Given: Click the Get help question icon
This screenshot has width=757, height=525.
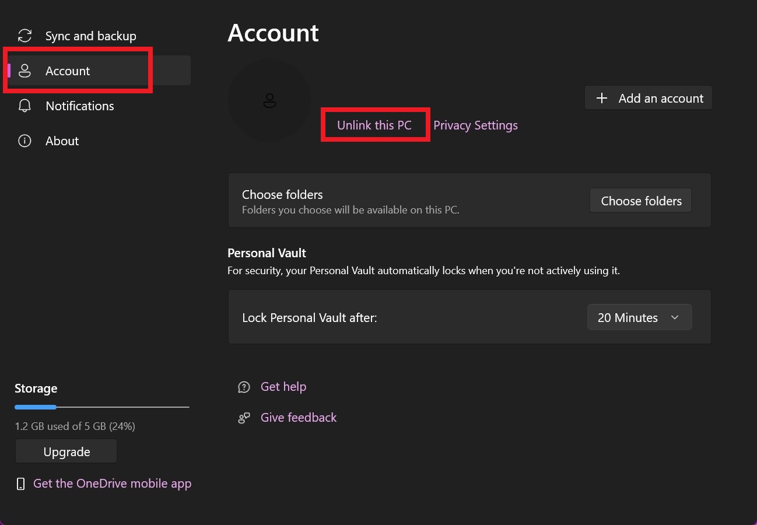Looking at the screenshot, I should click(x=244, y=387).
